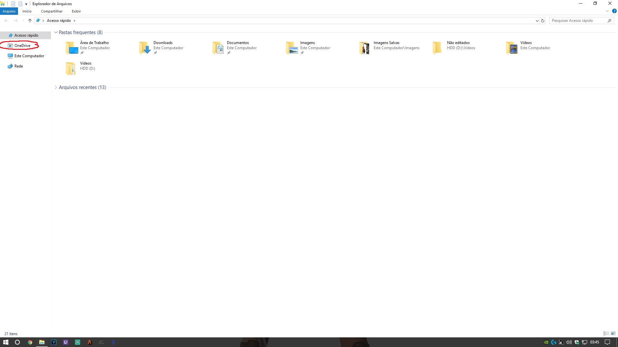Open address bar history dropdown
Screen dimensions: 618x347
tap(537, 21)
